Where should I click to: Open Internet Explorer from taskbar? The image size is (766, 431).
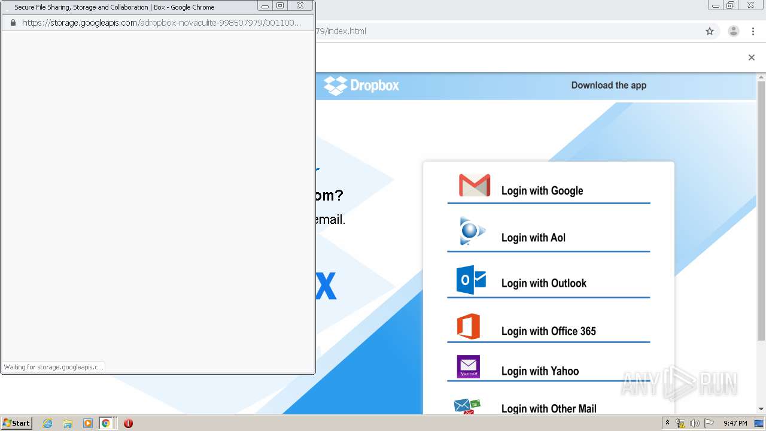click(x=48, y=423)
